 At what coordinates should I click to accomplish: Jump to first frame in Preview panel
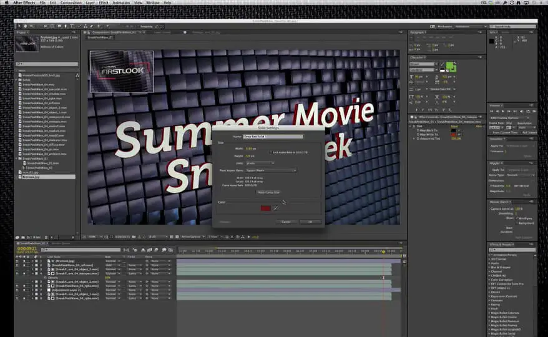(x=491, y=111)
